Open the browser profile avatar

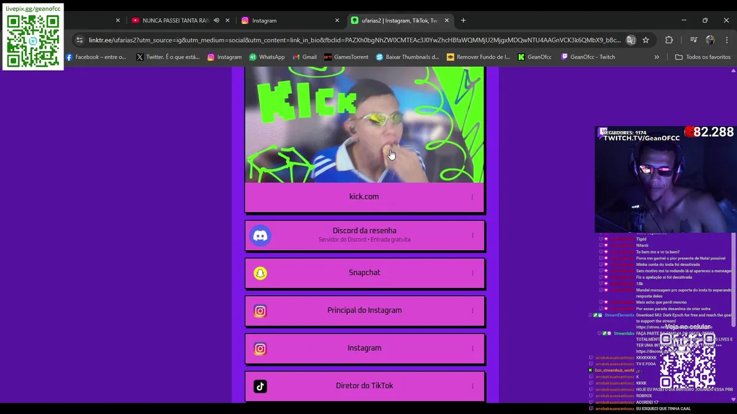(710, 40)
